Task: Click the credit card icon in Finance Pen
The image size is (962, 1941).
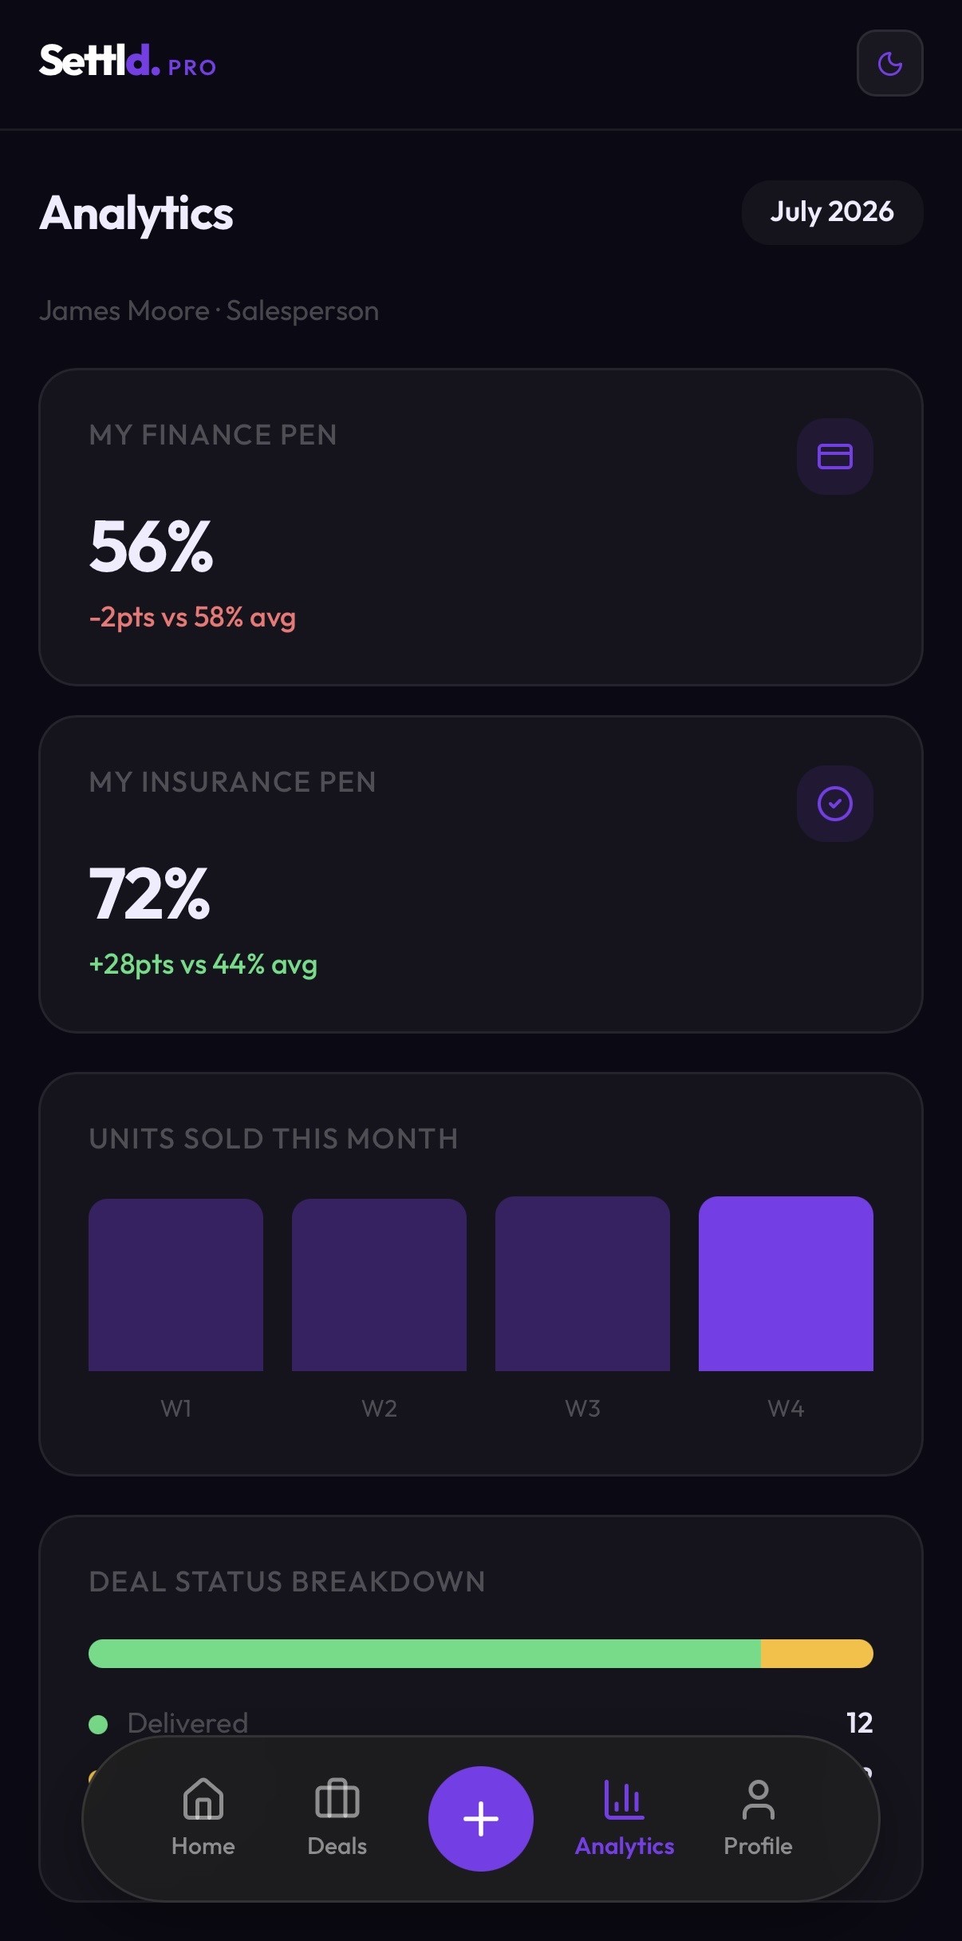Action: tap(834, 457)
